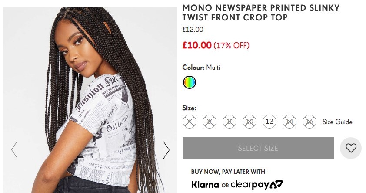Click the struck-through £12.00 original price

click(x=193, y=30)
